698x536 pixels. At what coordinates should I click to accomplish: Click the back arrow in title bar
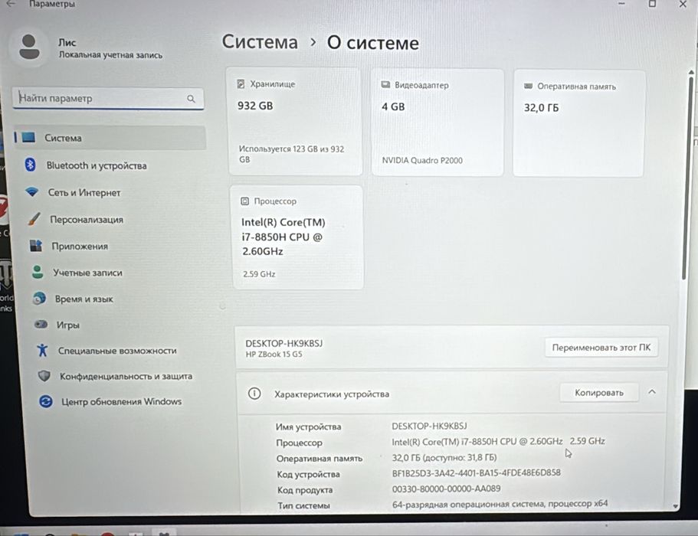coord(11,4)
